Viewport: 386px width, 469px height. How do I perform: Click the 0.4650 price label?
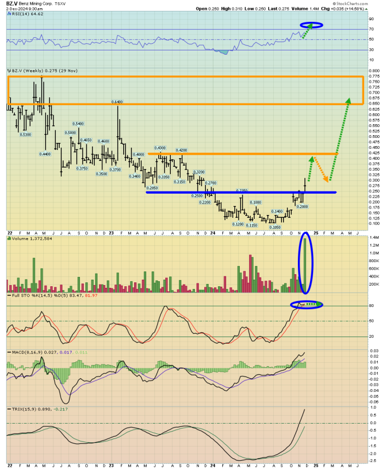[x=86, y=140]
